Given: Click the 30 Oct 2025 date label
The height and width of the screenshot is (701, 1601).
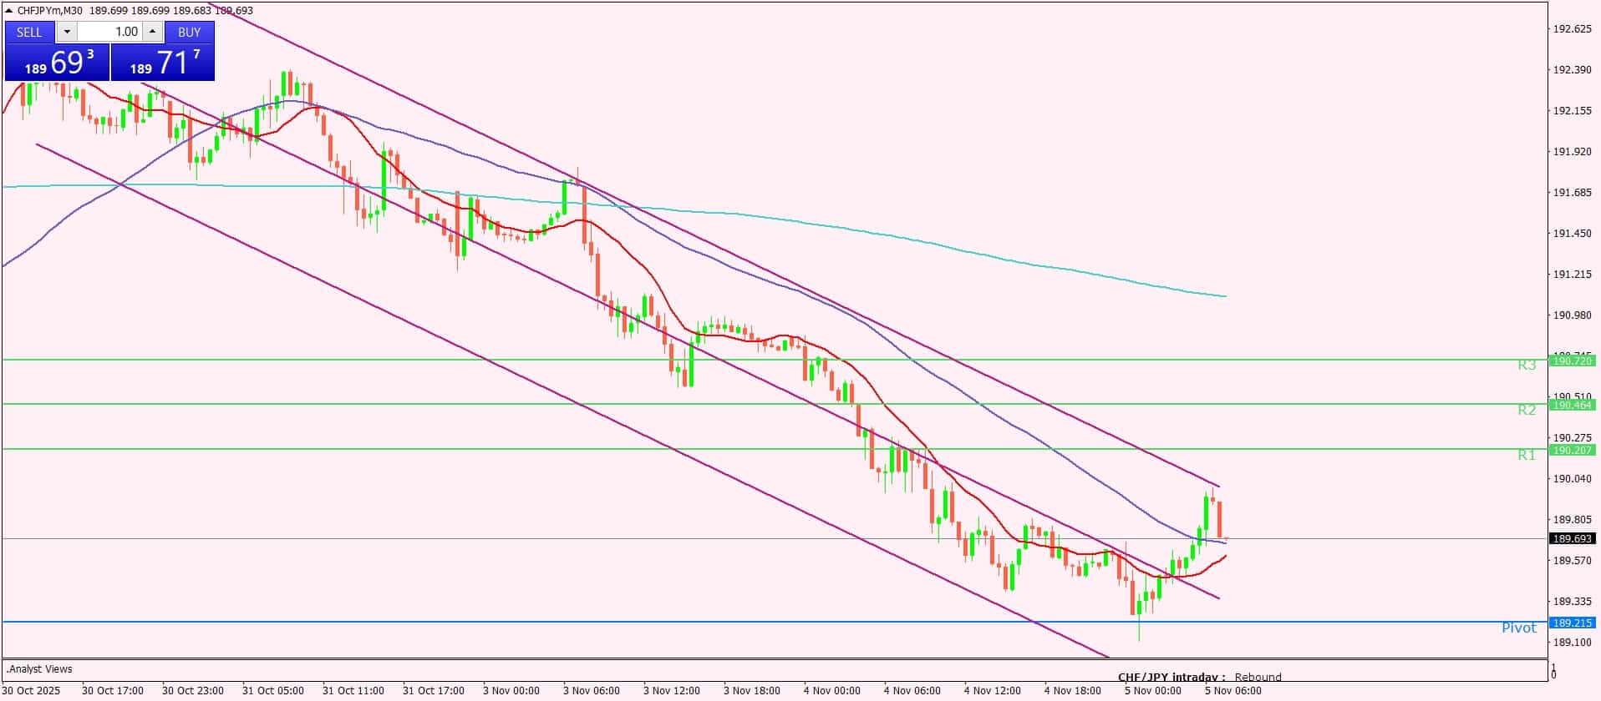Looking at the screenshot, I should [31, 690].
